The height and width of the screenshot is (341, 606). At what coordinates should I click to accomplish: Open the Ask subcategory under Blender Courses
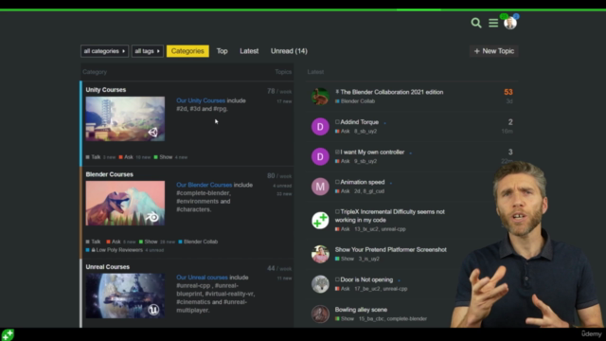[114, 242]
